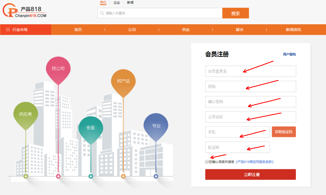
Task: Click the teal 全面 balloon marker
Action: [91, 128]
